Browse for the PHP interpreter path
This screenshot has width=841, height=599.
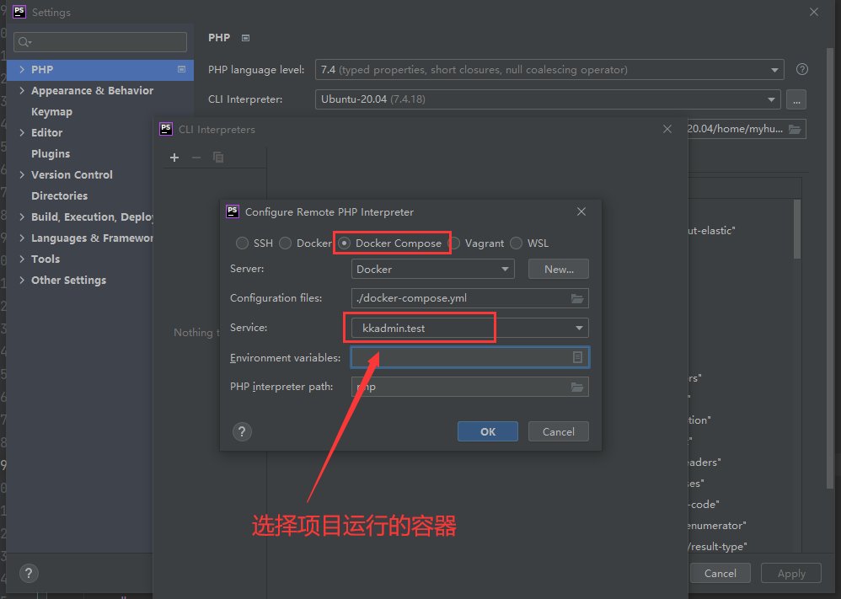(578, 386)
